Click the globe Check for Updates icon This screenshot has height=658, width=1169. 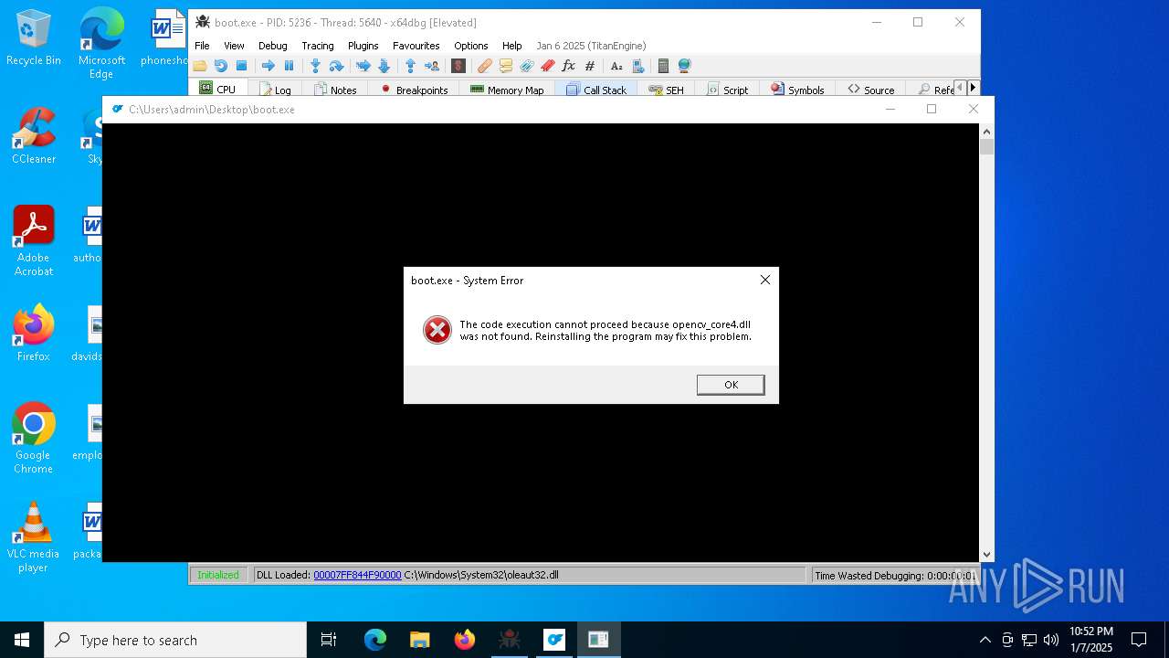click(684, 66)
